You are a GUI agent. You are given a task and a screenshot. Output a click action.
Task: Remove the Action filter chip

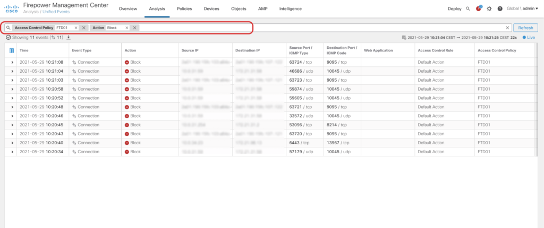(x=134, y=28)
